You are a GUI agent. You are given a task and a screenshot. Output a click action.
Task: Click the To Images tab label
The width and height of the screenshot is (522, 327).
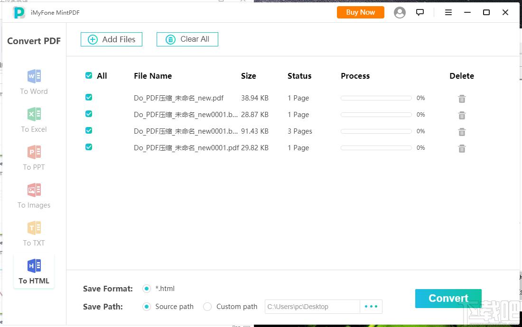(x=34, y=205)
